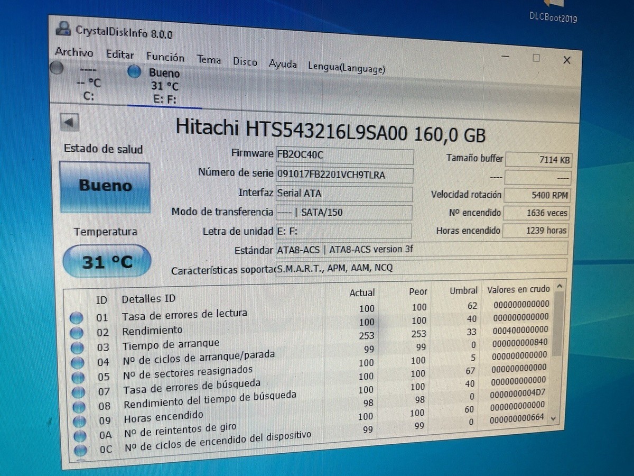Click the Letra de unidad field E: F:
The image size is (634, 476).
(344, 231)
